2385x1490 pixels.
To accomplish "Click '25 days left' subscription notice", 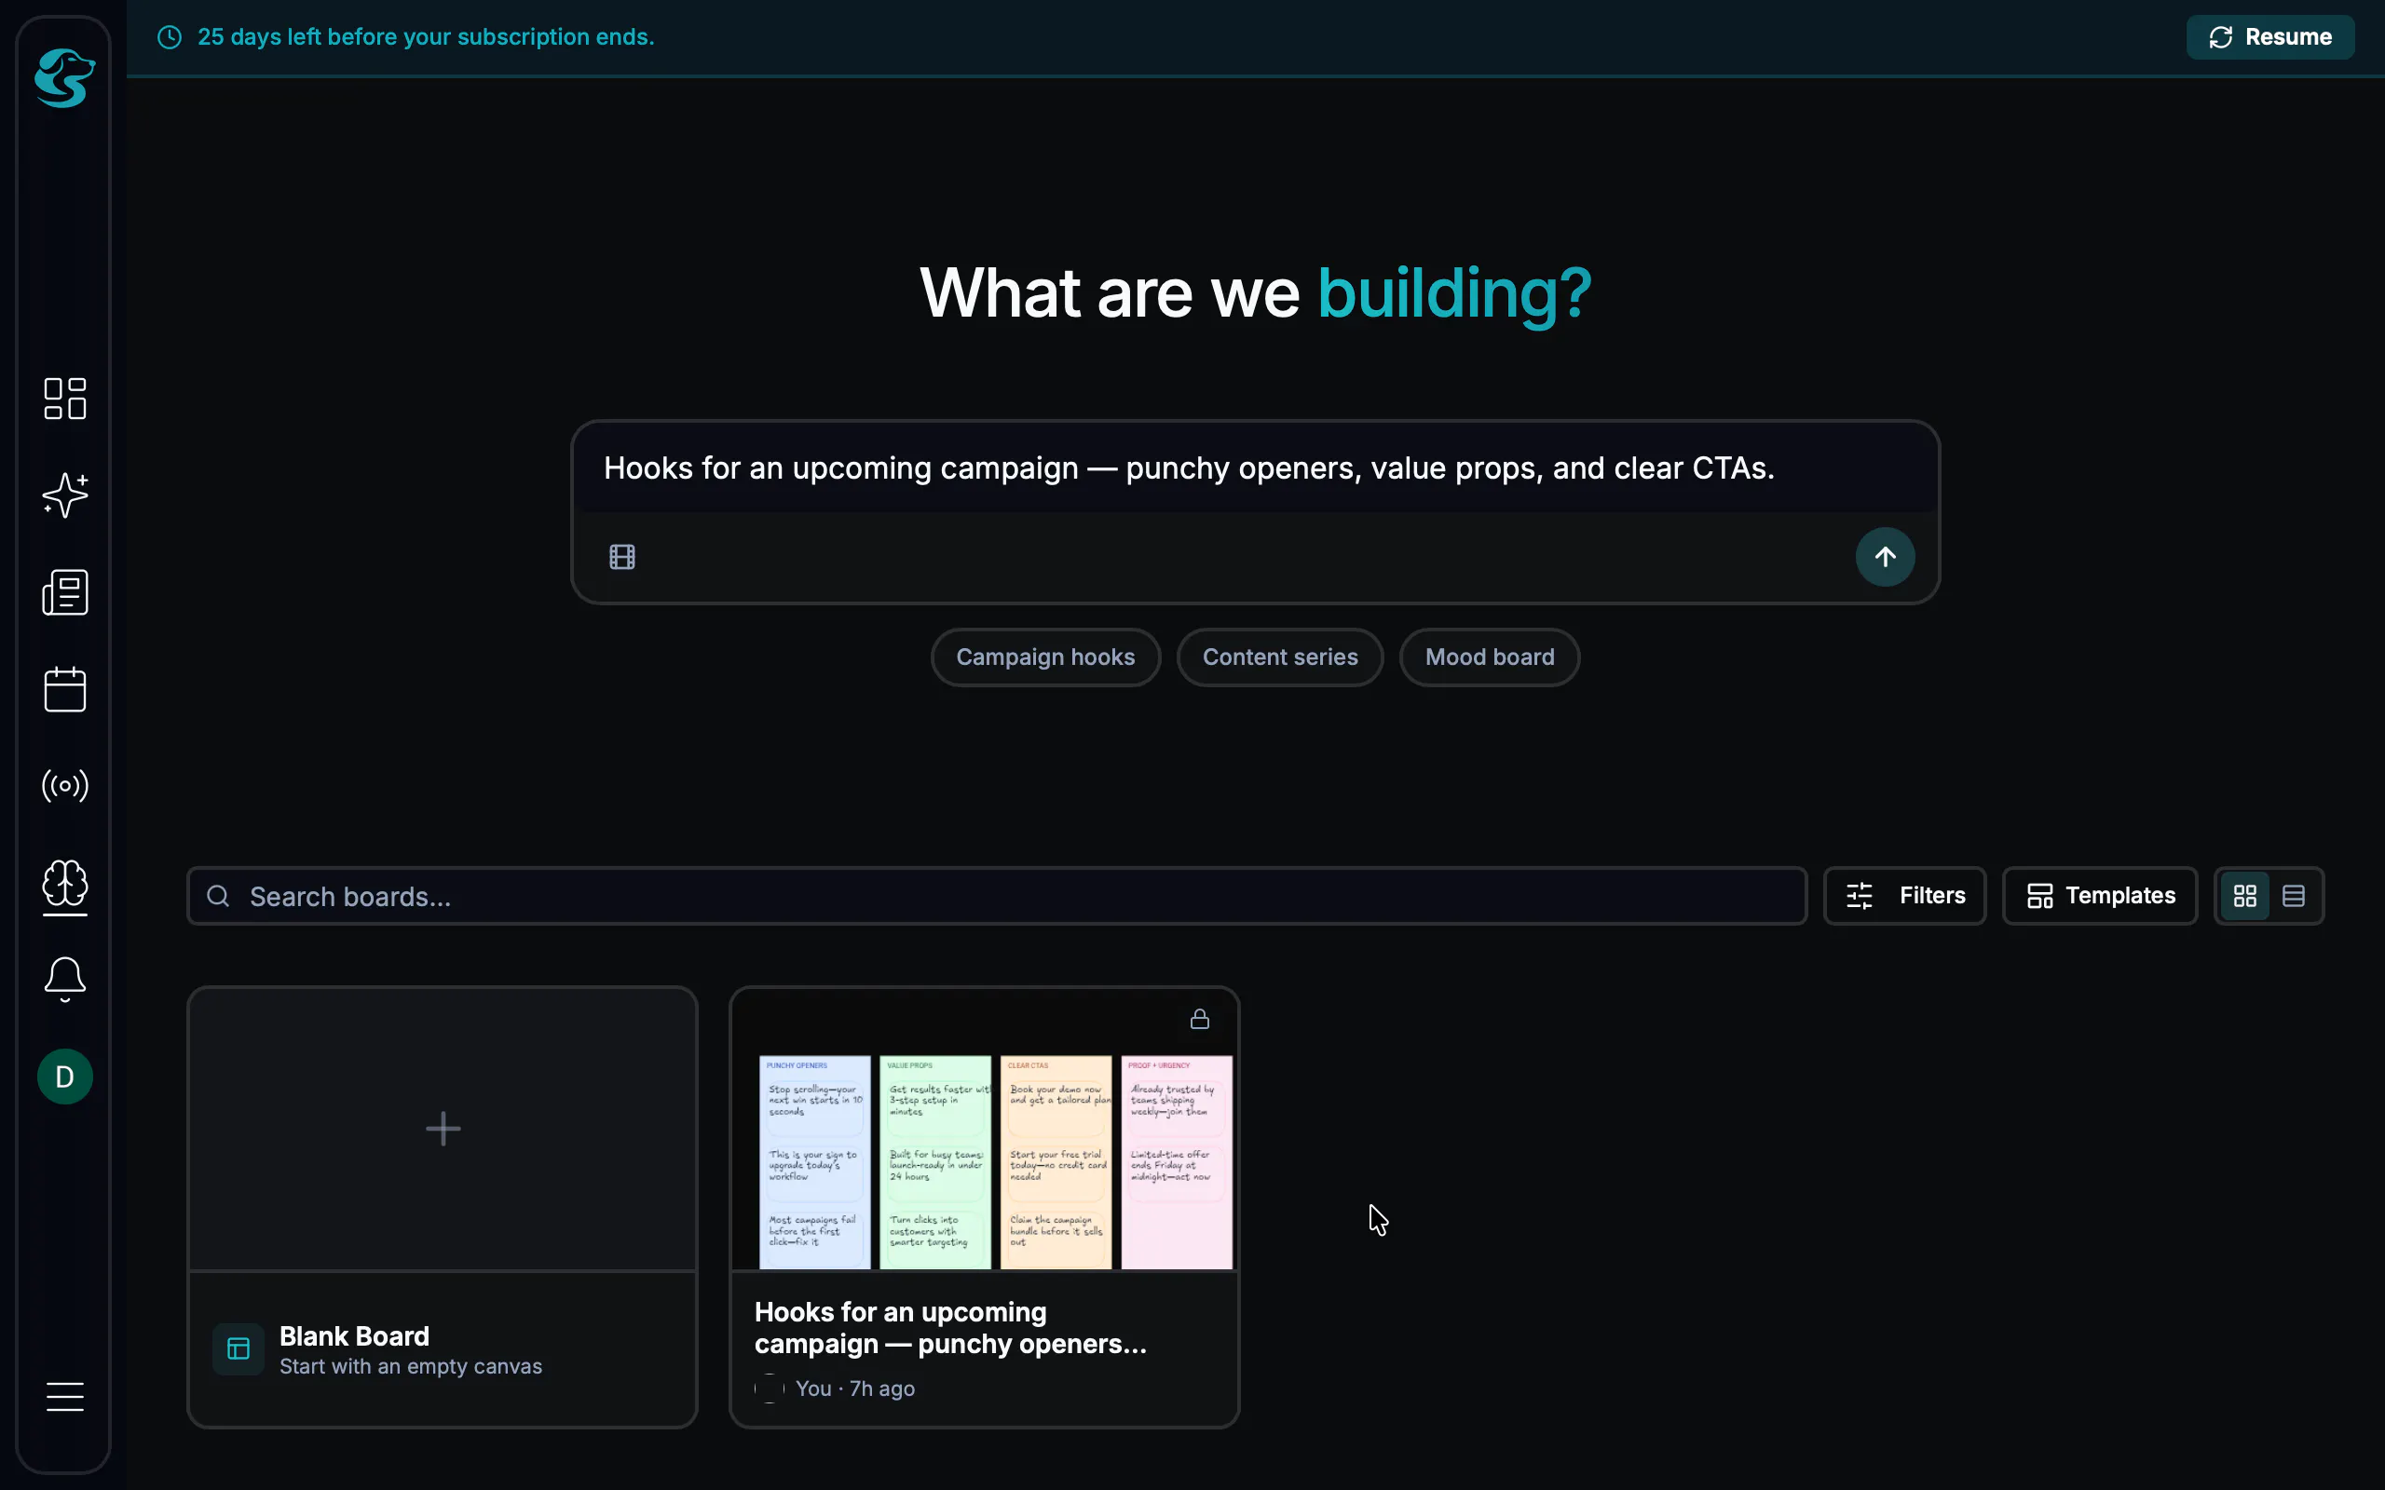I will (x=426, y=37).
